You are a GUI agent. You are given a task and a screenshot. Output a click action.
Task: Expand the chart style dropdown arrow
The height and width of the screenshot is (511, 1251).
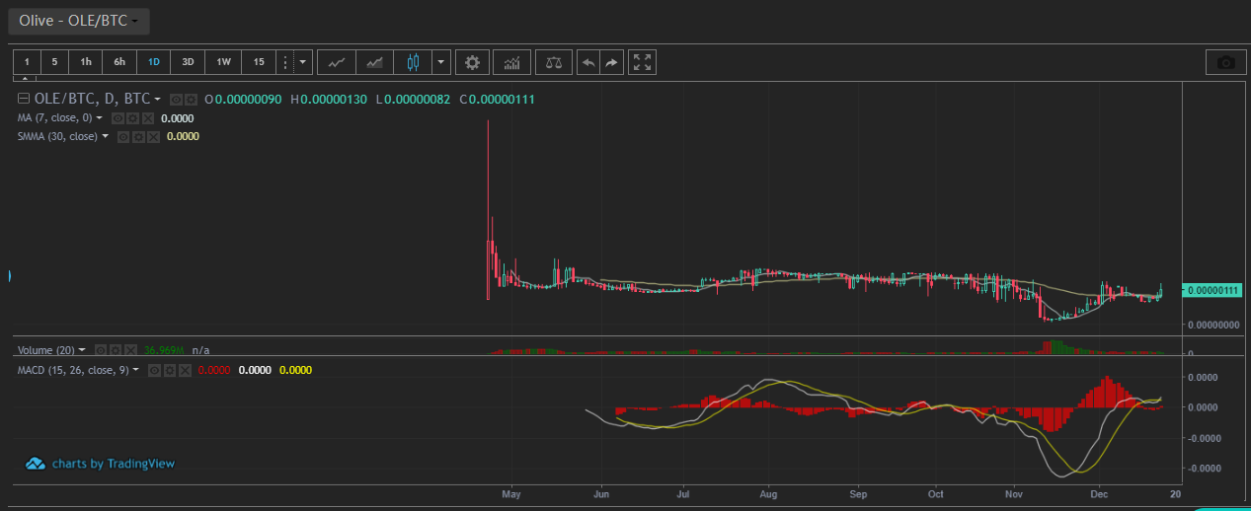[440, 62]
